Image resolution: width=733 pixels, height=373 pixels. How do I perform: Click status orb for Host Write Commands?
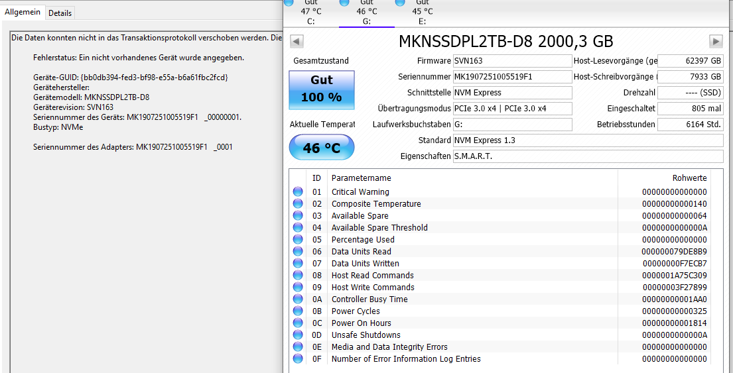click(298, 287)
